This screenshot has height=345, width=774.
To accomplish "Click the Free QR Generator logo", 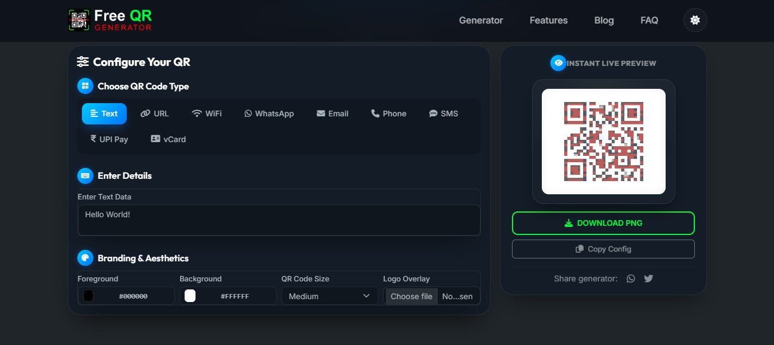I will 110,20.
